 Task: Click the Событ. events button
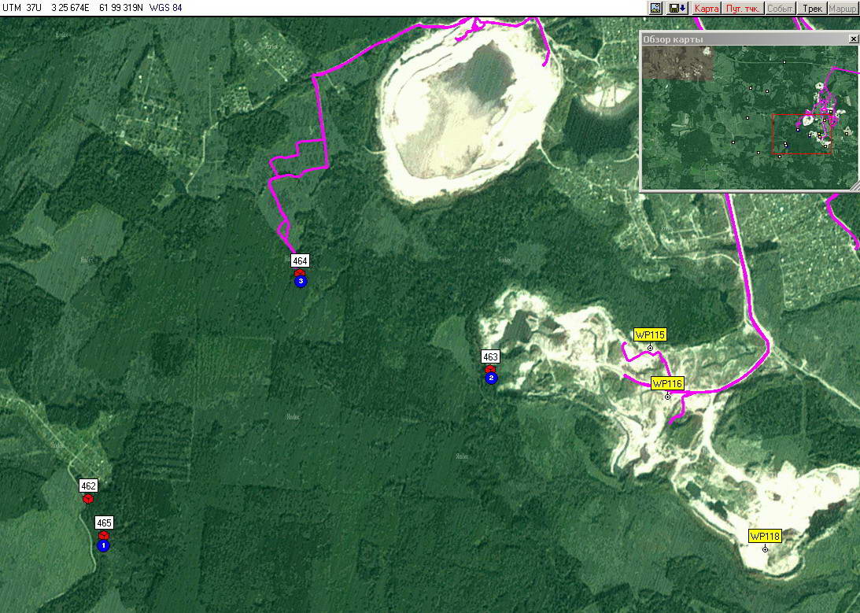pyautogui.click(x=780, y=8)
